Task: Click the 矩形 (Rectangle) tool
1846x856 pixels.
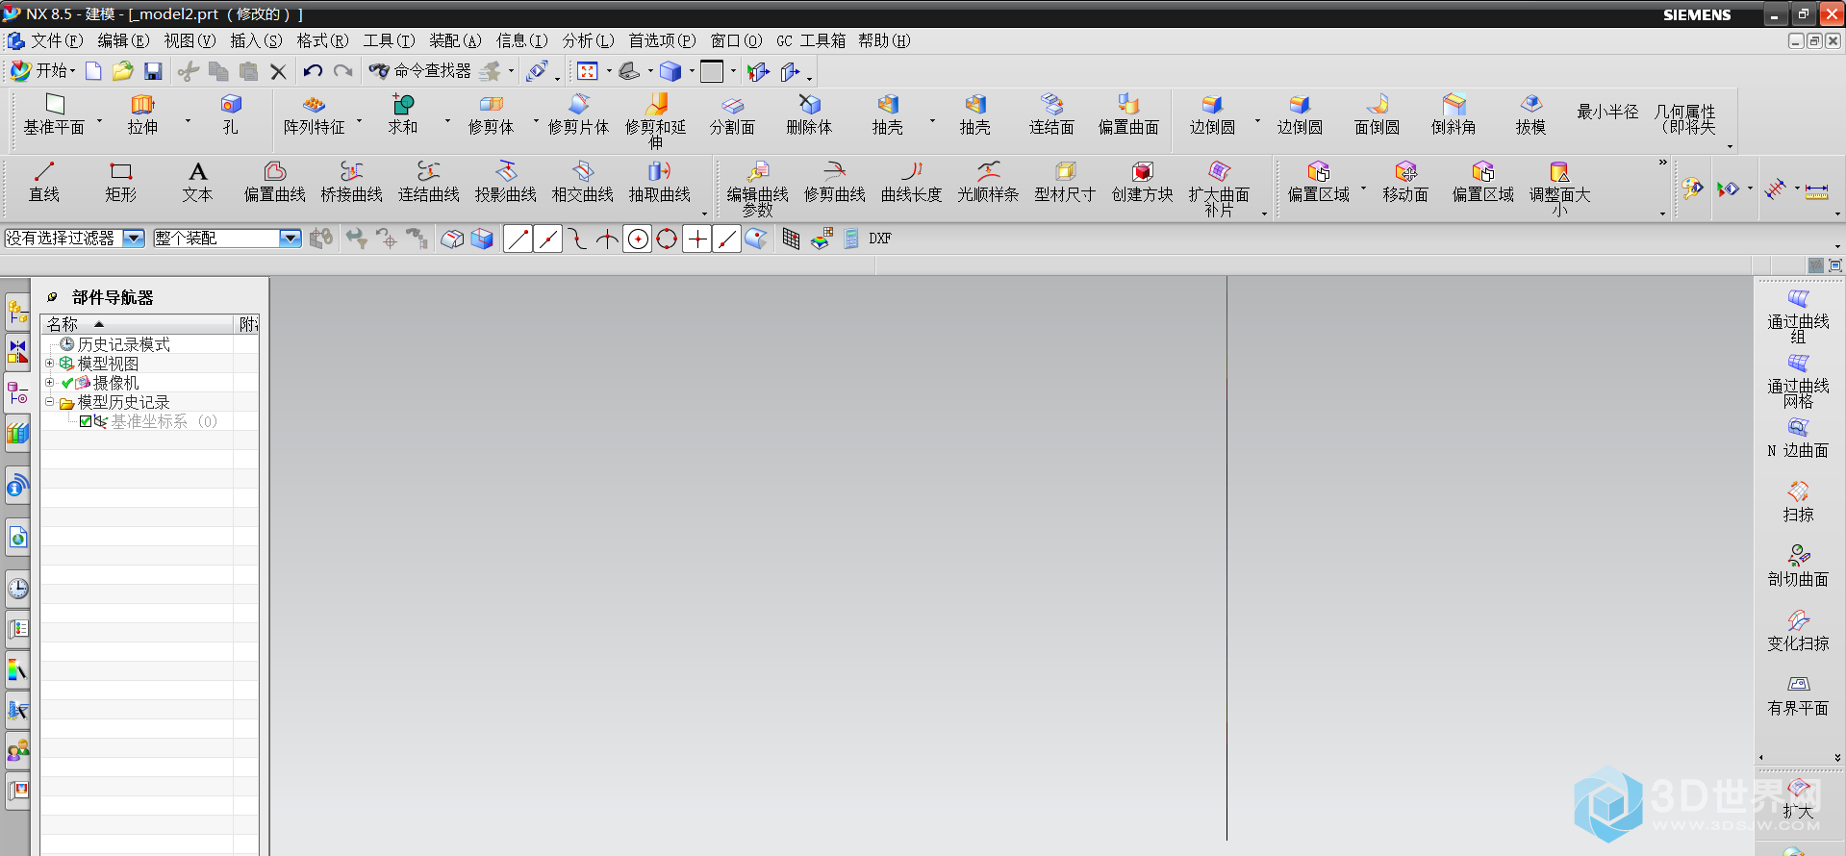Action: pos(120,182)
